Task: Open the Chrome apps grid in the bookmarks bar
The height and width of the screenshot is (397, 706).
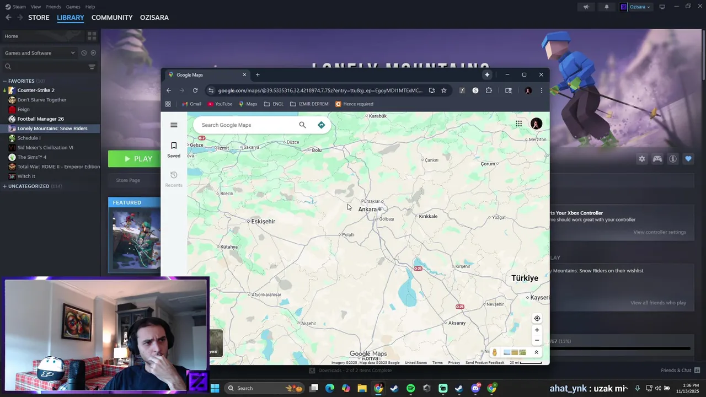Action: point(168,104)
